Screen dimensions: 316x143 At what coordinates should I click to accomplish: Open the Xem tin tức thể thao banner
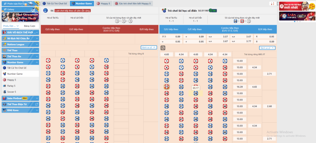click(297, 6)
